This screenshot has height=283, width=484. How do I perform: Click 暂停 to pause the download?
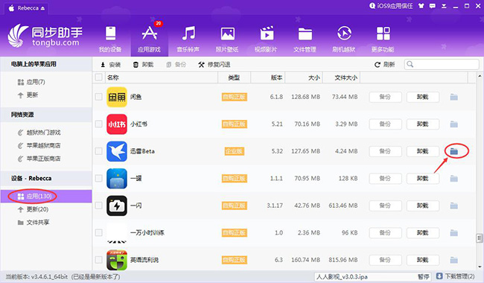(424, 276)
